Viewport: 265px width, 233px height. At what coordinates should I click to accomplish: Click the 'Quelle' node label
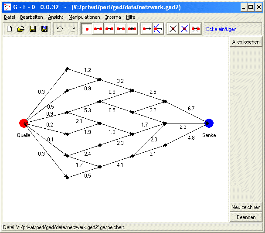(24, 135)
